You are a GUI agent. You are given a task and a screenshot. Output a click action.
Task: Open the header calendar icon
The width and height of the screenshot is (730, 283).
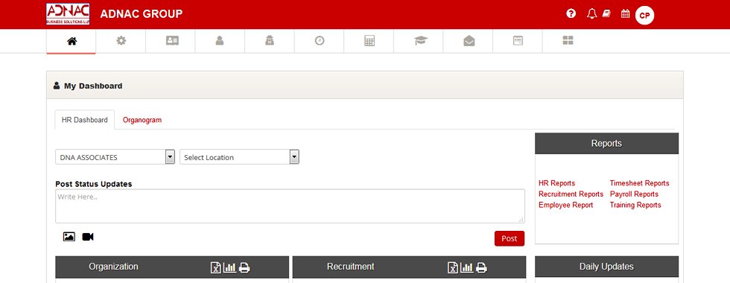(625, 13)
